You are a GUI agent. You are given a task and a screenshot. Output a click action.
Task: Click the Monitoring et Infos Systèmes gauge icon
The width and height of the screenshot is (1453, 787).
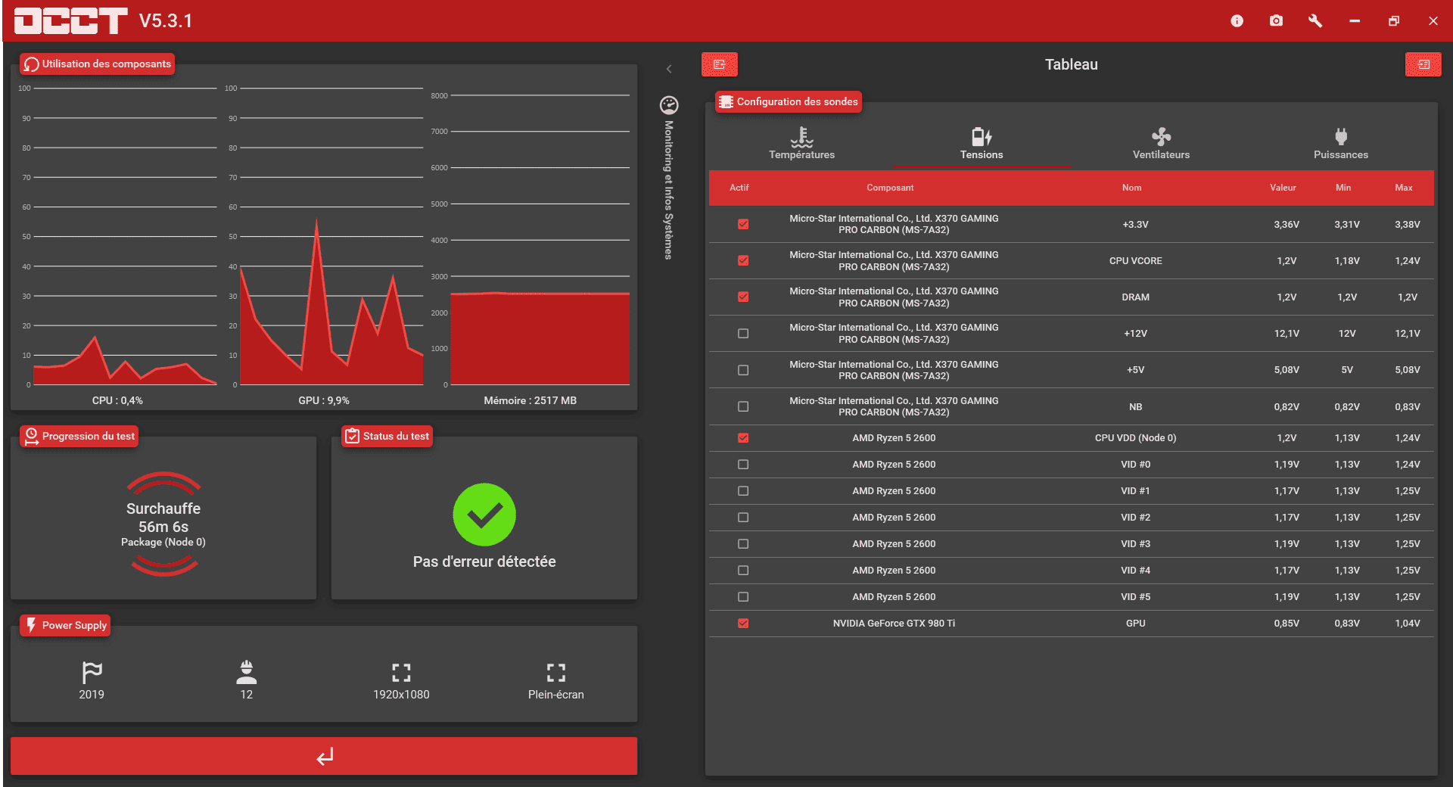(x=669, y=105)
